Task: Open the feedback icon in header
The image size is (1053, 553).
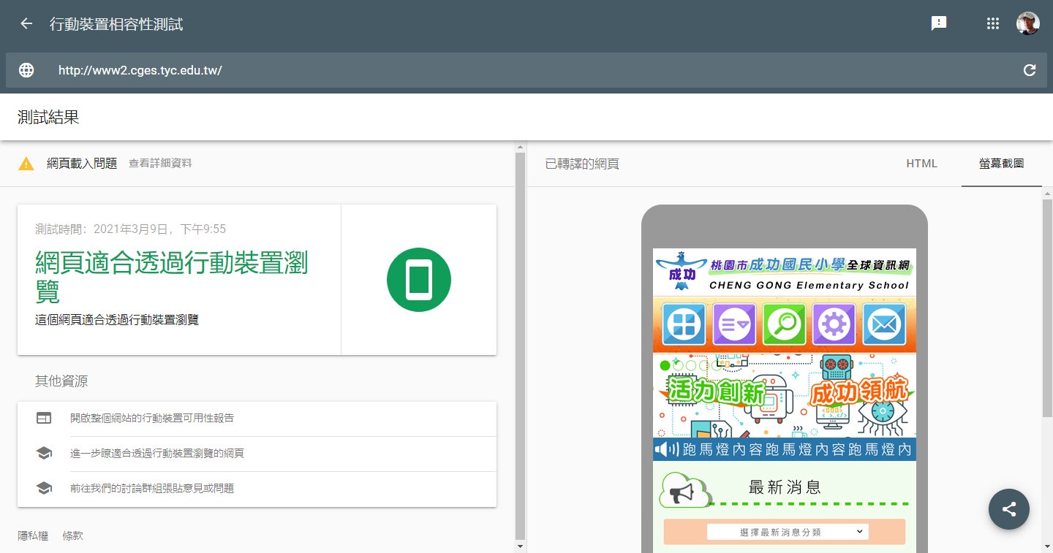Action: [939, 23]
